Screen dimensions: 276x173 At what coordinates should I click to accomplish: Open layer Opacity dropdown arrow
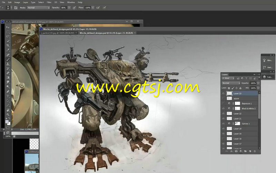[258, 83]
